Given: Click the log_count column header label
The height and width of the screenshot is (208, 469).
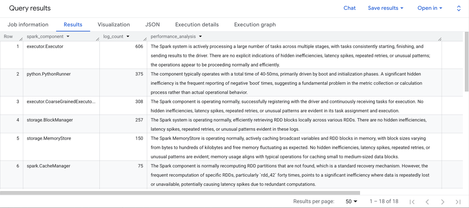Looking at the screenshot, I should pos(113,36).
